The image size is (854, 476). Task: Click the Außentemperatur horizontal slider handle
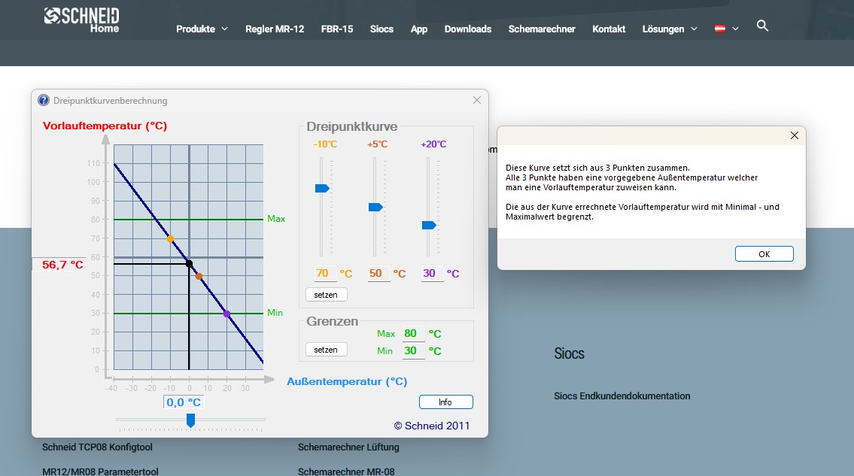(x=190, y=420)
